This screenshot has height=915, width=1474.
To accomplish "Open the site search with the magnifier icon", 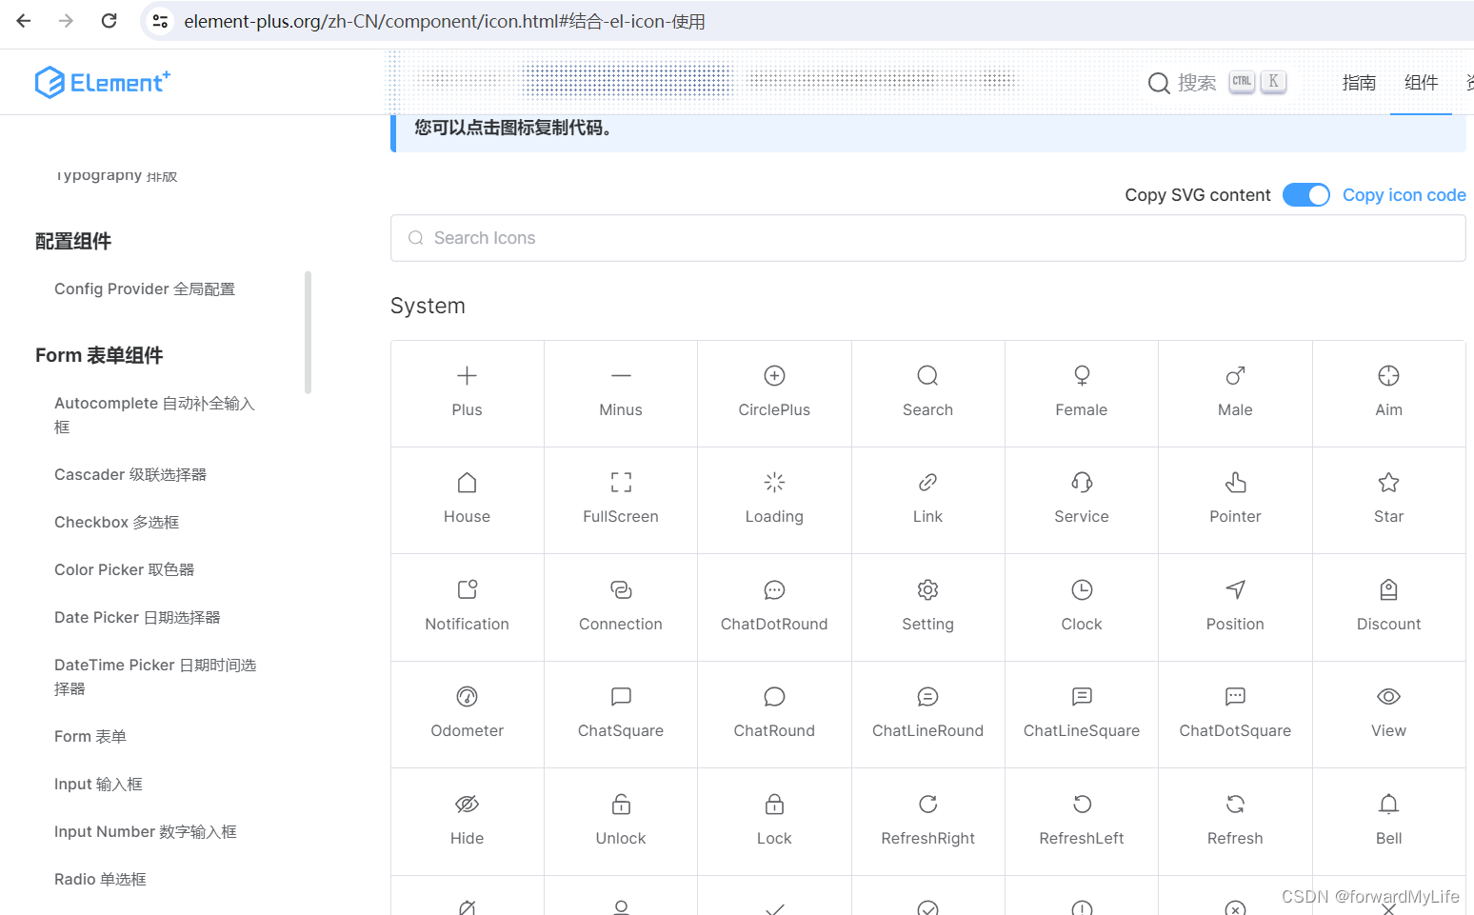I will (x=1158, y=83).
